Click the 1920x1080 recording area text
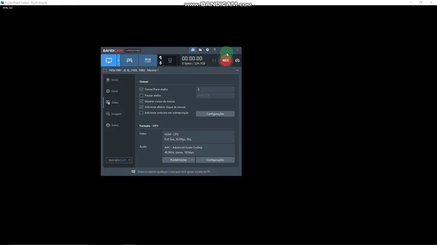437x245 pixels. point(134,71)
